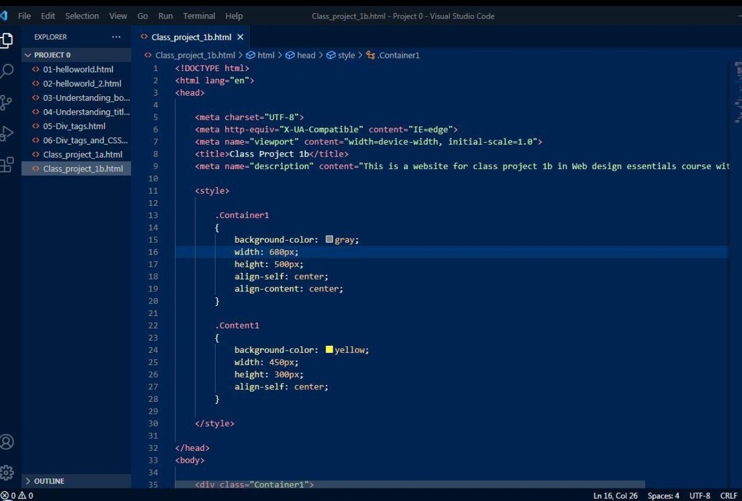Click the yellow color swatch
742x501 pixels.
click(329, 349)
